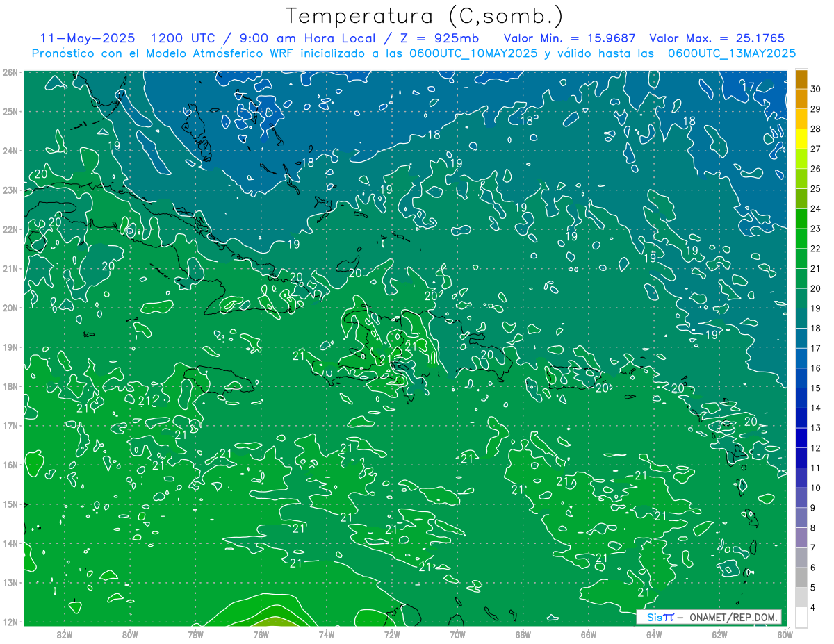The height and width of the screenshot is (644, 834).
Task: Click the color scale label 27
Action: click(815, 149)
